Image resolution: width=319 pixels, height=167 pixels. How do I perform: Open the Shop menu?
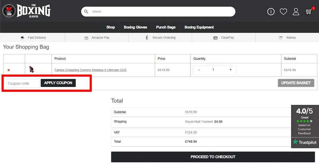click(x=110, y=27)
